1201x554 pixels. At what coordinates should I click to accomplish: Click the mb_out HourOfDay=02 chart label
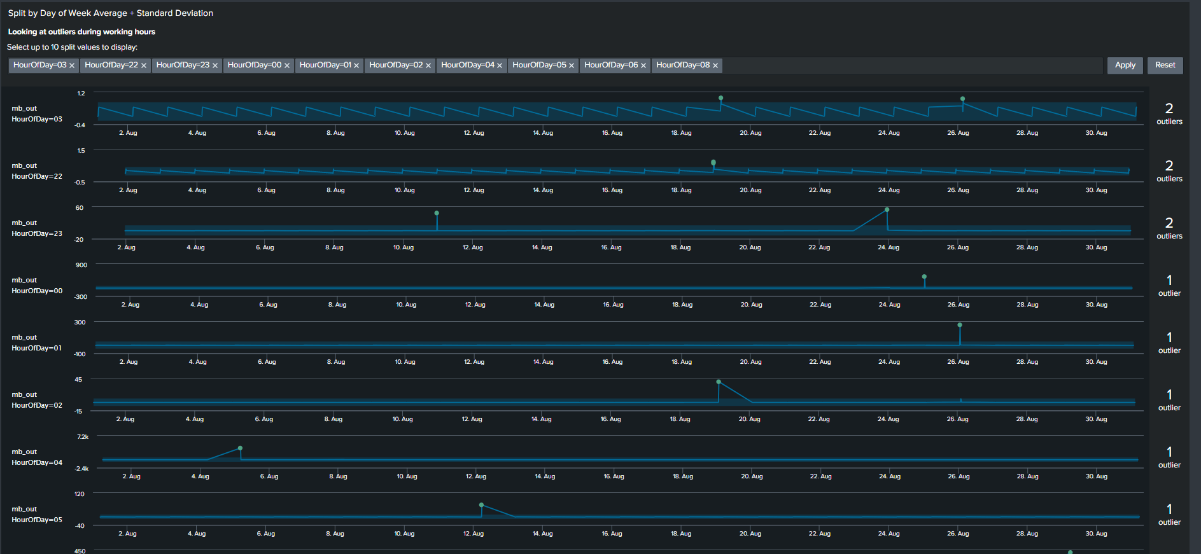click(x=37, y=400)
